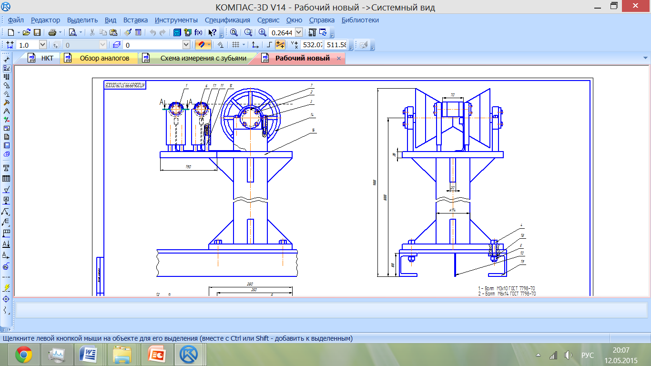
Task: Toggle the highlighted rounding mode button
Action: [280, 45]
